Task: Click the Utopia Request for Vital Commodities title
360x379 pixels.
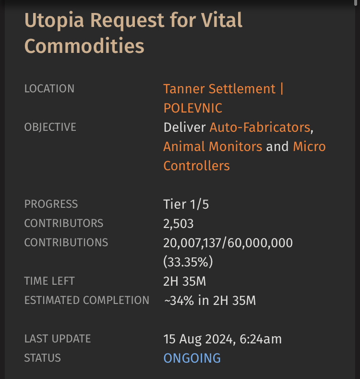Action: click(x=133, y=33)
